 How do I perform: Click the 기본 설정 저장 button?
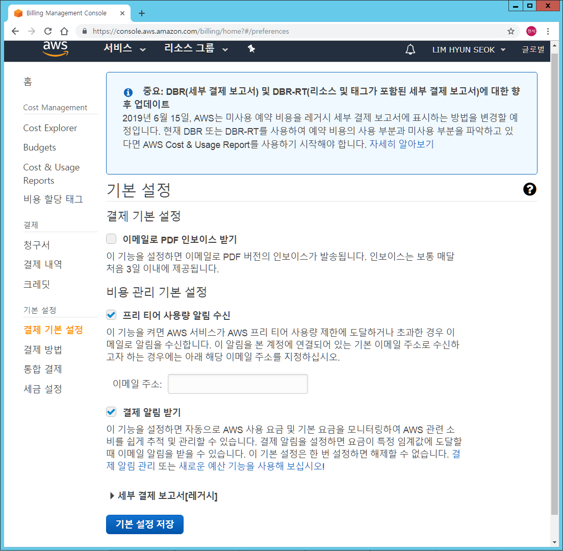coord(145,524)
